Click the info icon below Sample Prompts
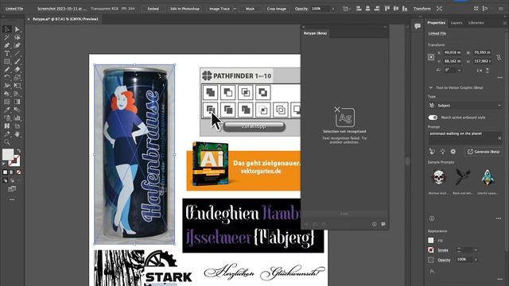 tap(432, 218)
